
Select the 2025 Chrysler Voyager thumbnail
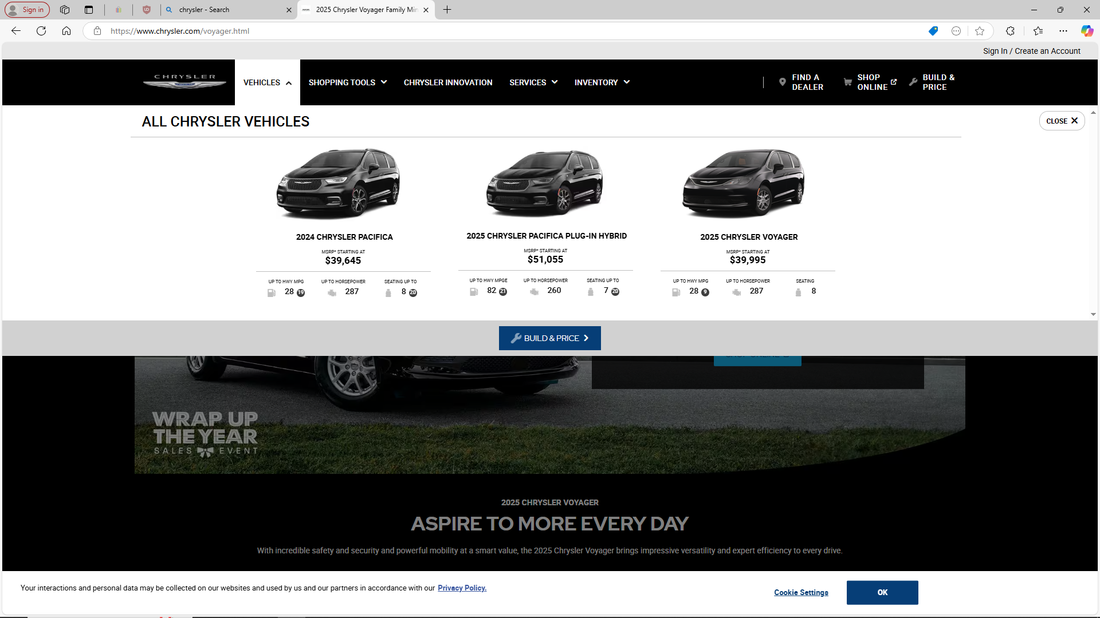743,184
